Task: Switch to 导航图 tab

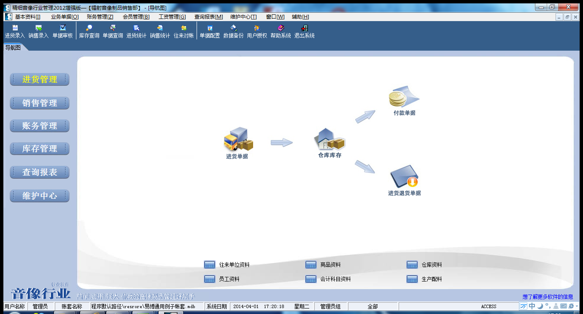Action: [13, 48]
